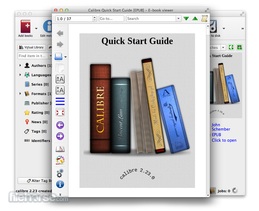259x211 pixels.
Task: Open the print options dropdown arrow
Action: coord(66,57)
